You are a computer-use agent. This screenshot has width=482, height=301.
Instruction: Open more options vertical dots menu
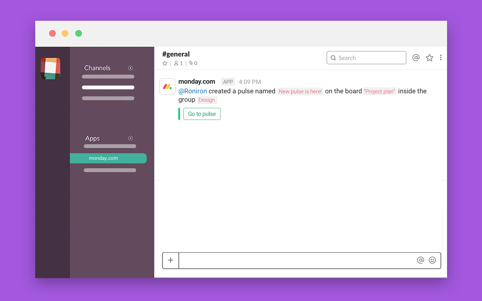click(x=441, y=57)
